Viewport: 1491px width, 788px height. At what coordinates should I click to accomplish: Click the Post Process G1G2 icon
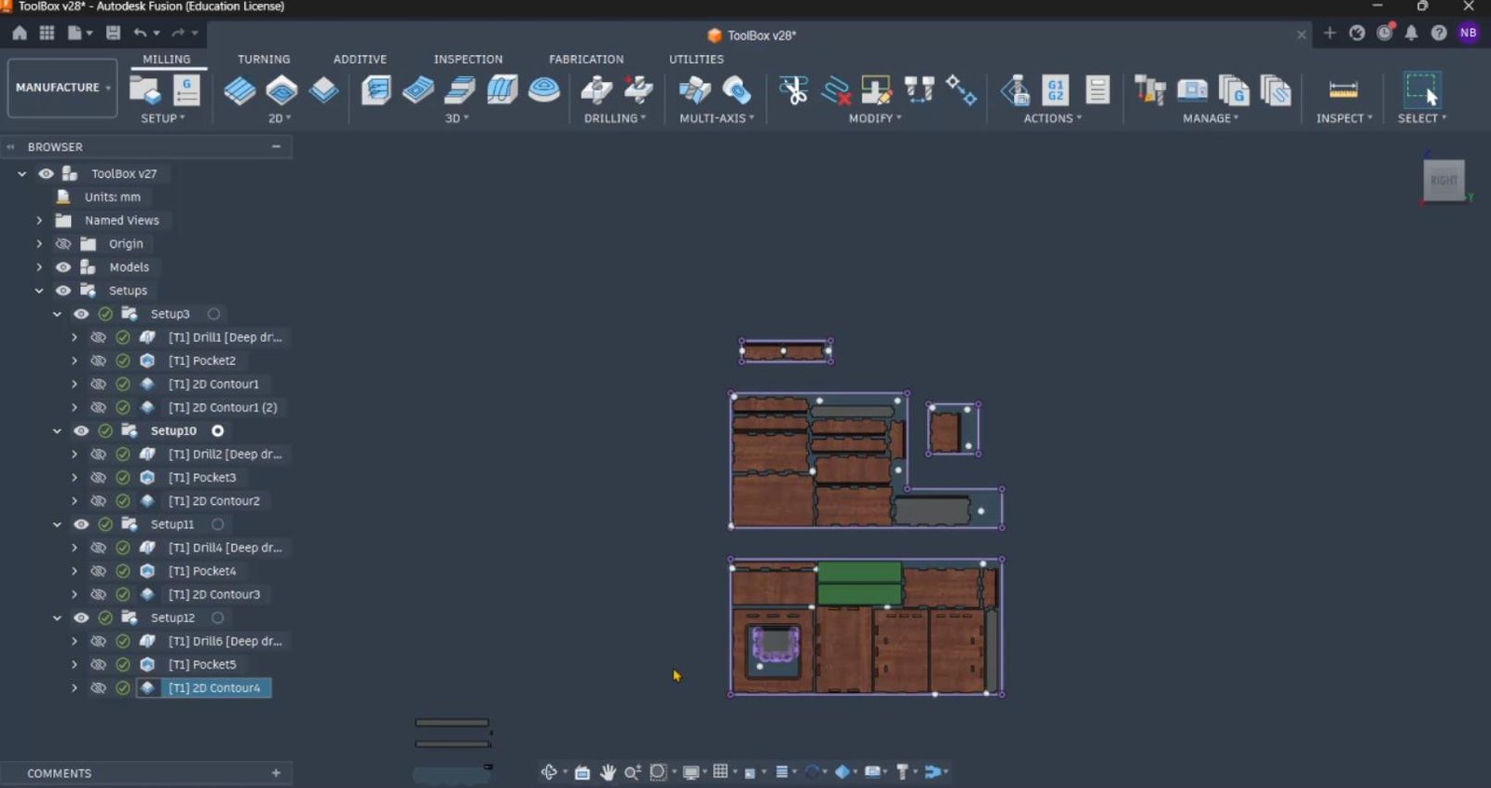click(x=1056, y=90)
